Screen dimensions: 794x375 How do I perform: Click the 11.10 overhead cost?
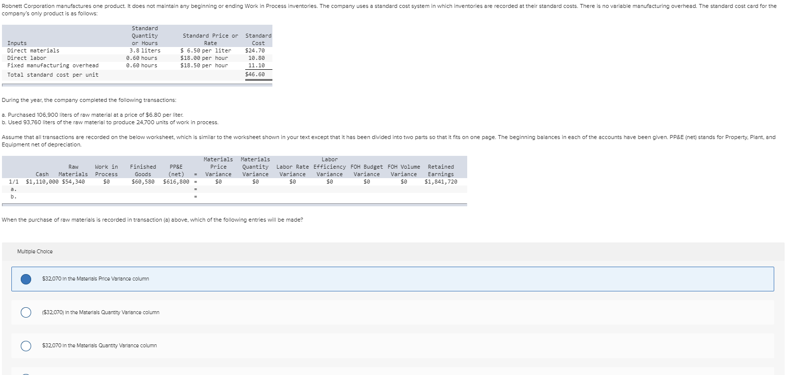(x=257, y=65)
